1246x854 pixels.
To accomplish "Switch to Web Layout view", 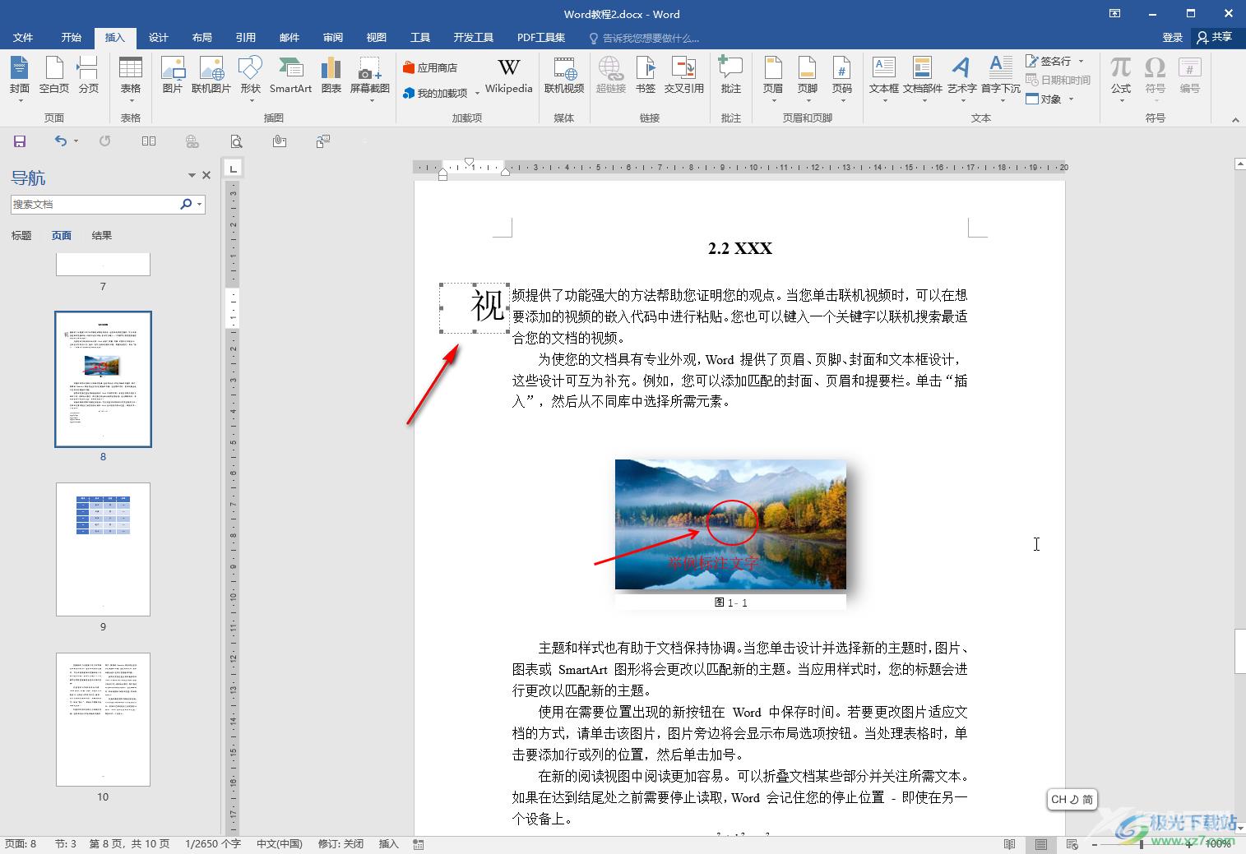I will pyautogui.click(x=1072, y=844).
